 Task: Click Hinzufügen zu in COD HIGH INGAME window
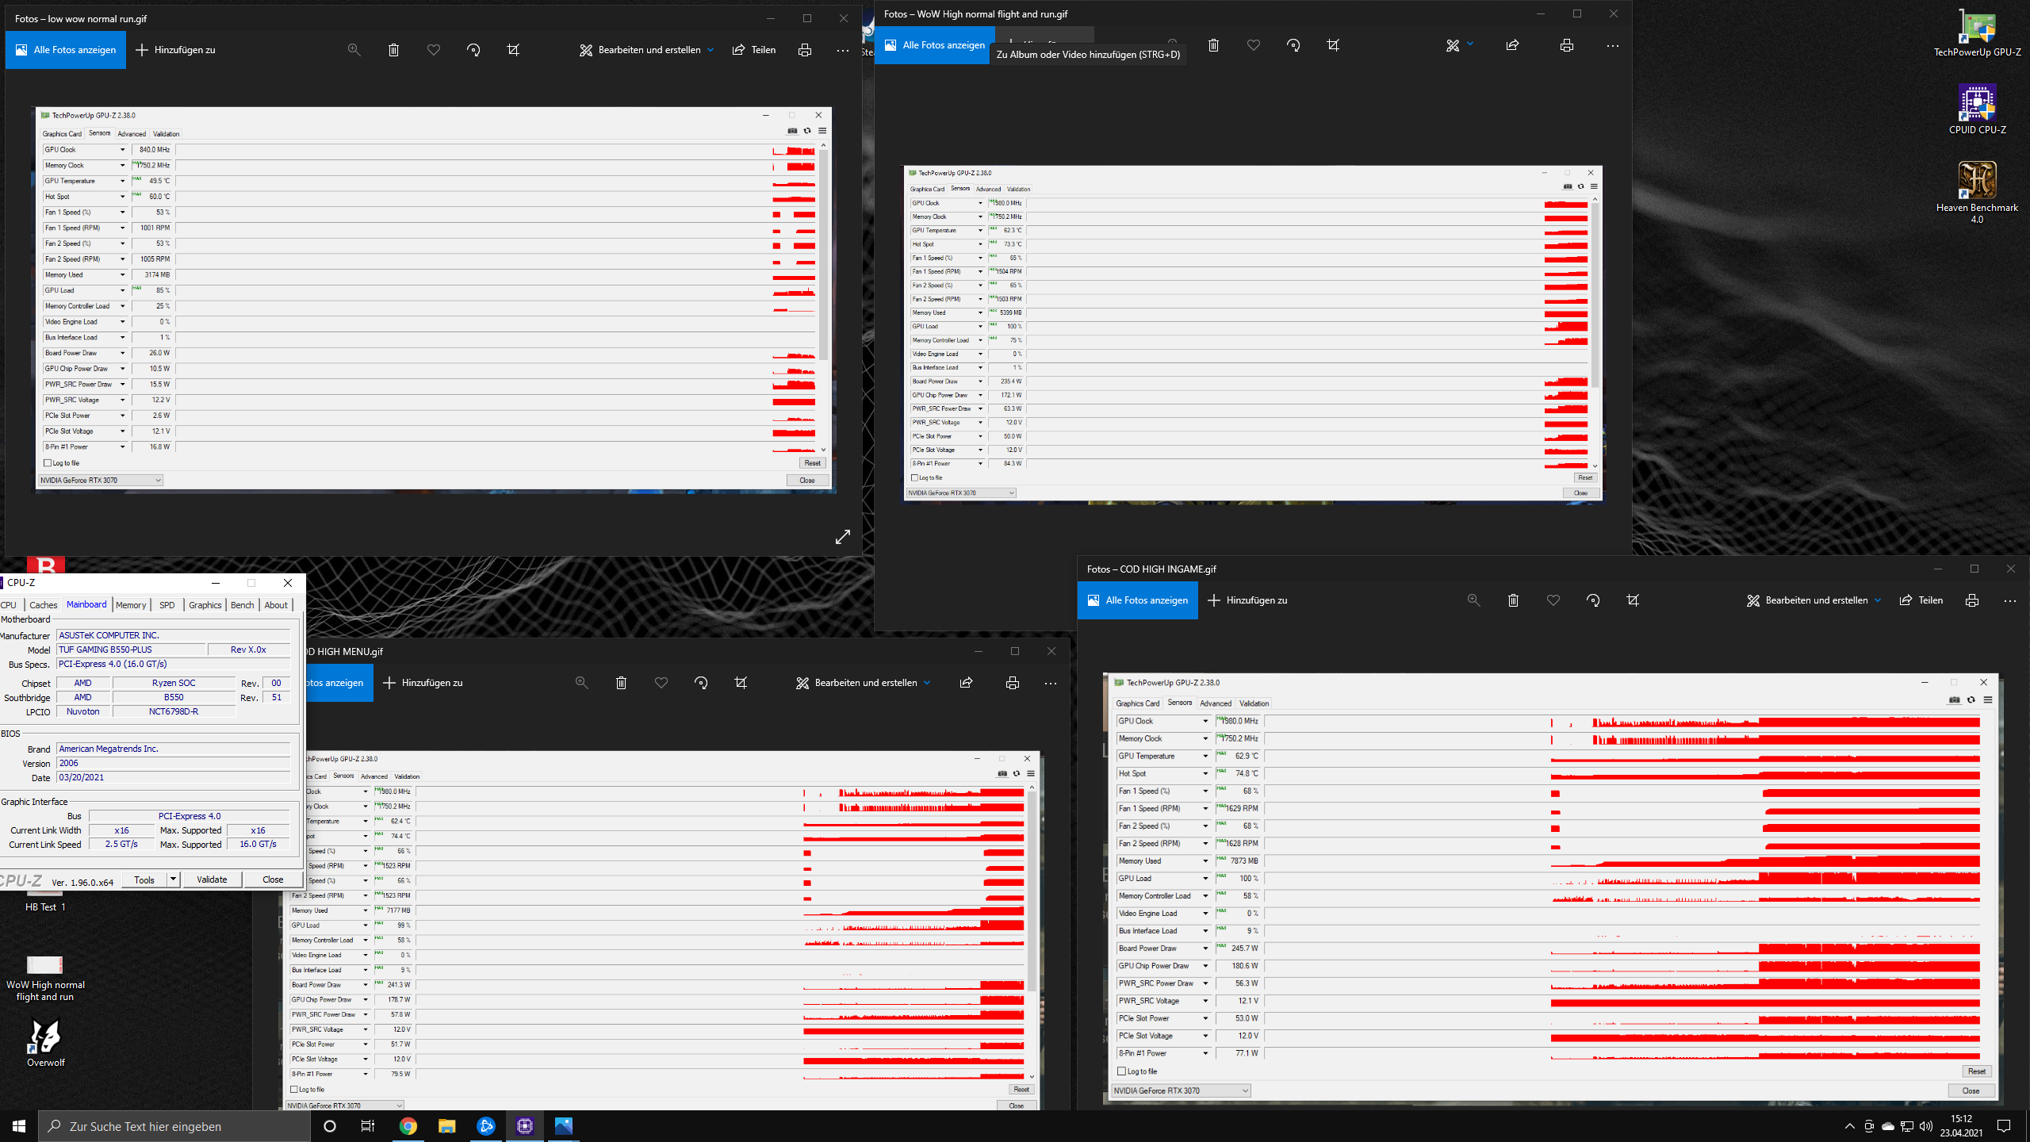point(1248,600)
